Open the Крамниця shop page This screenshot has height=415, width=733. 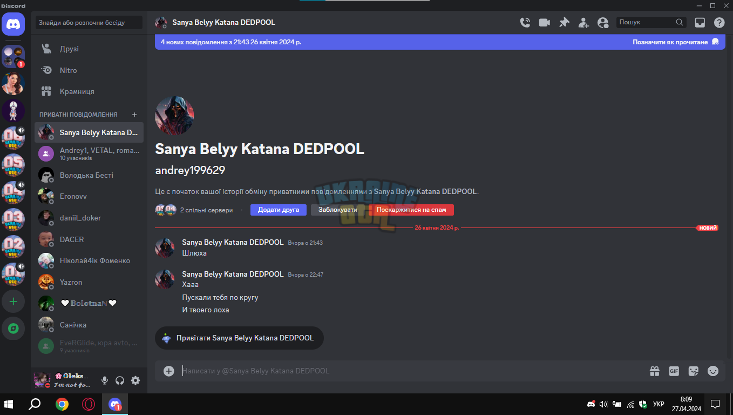[x=89, y=91]
